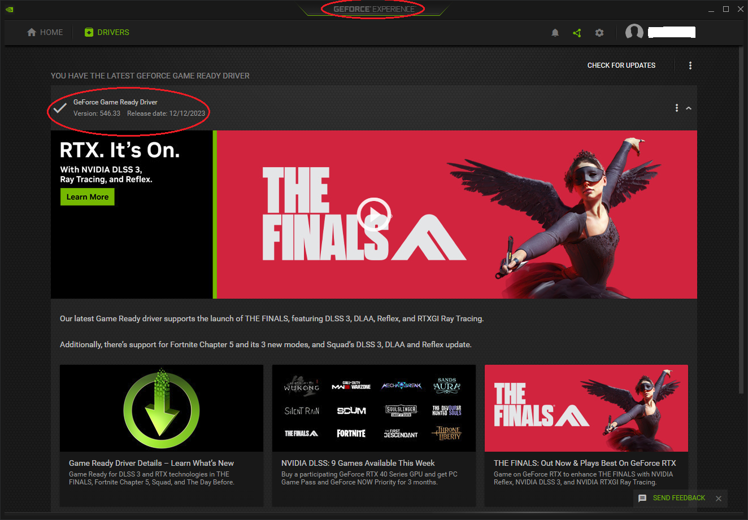The image size is (748, 520).
Task: Click the share icon
Action: (577, 32)
